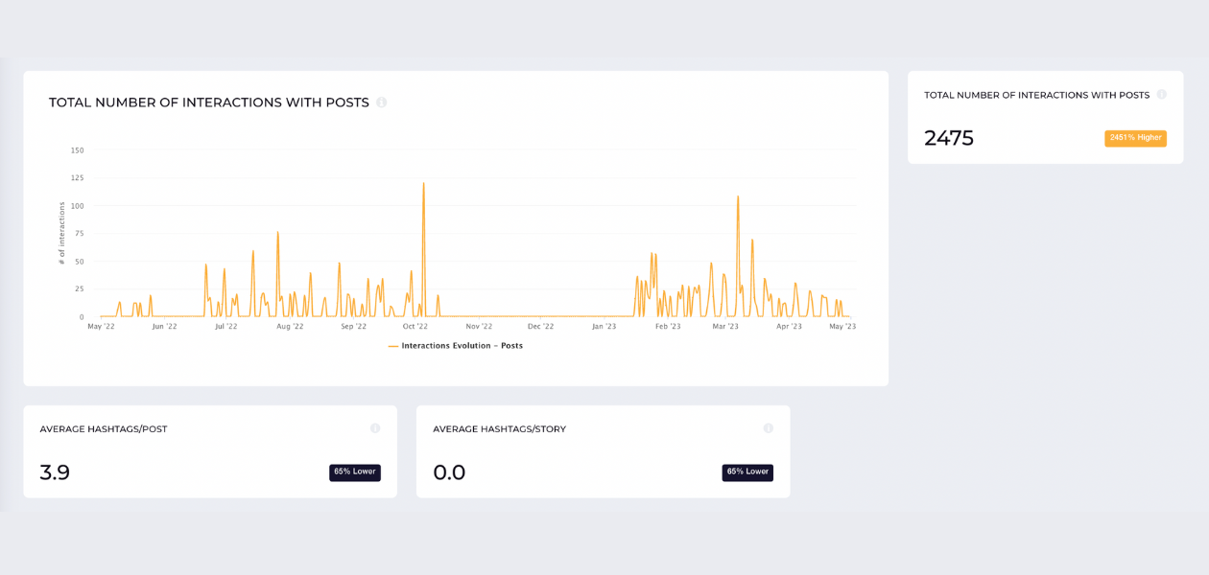Click the Feb '23 x-axis label
Image resolution: width=1209 pixels, height=575 pixels.
pyautogui.click(x=668, y=326)
